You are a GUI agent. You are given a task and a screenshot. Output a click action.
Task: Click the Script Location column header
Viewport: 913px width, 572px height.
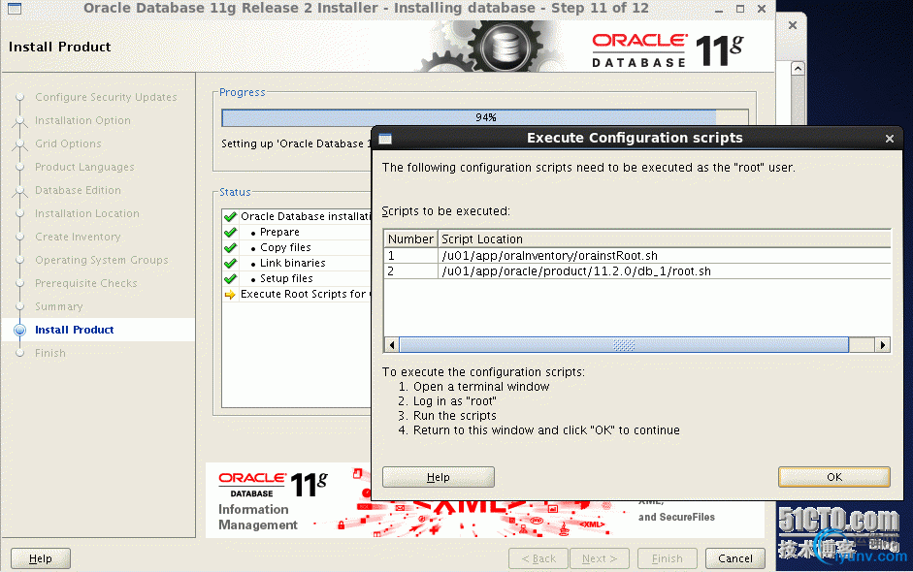[665, 239]
